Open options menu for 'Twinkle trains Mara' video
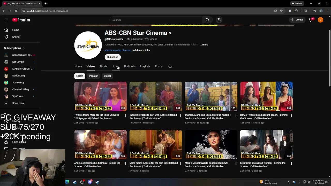 125,115
